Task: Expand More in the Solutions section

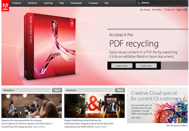Action: (x=120, y=90)
